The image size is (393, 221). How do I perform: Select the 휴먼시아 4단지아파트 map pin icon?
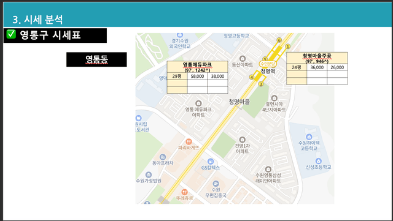274,98
